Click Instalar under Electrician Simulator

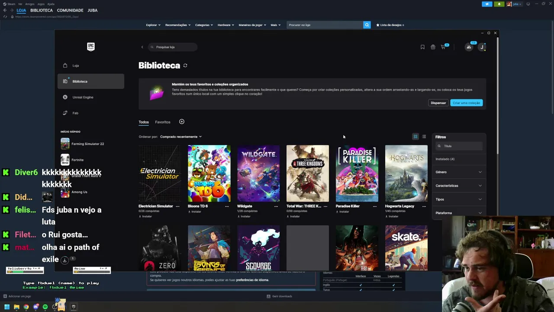(x=145, y=216)
